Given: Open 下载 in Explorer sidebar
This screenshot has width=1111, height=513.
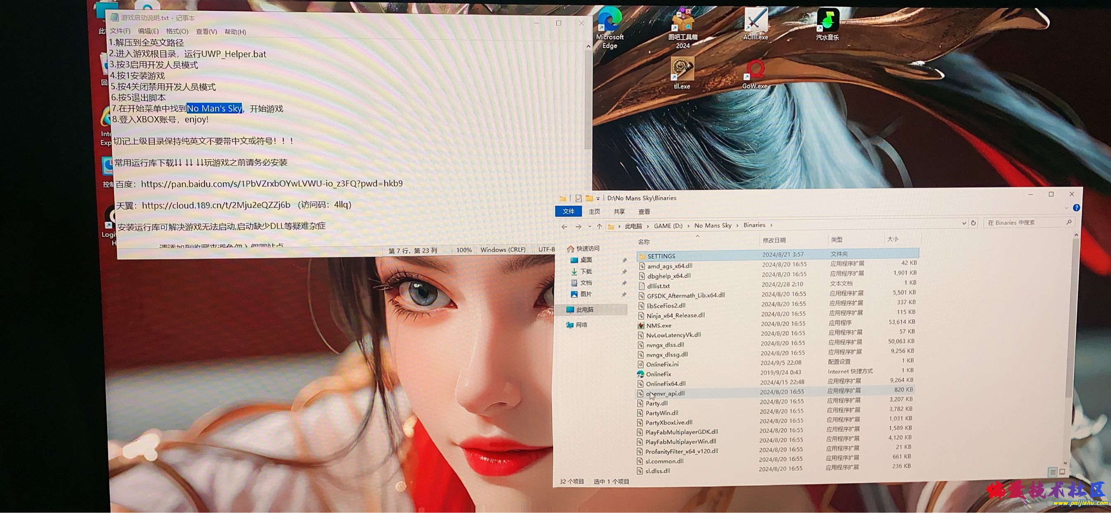Looking at the screenshot, I should pyautogui.click(x=581, y=272).
